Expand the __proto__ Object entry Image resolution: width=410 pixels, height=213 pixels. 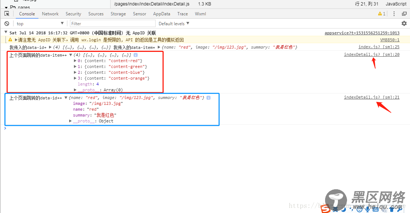pyautogui.click(x=70, y=121)
